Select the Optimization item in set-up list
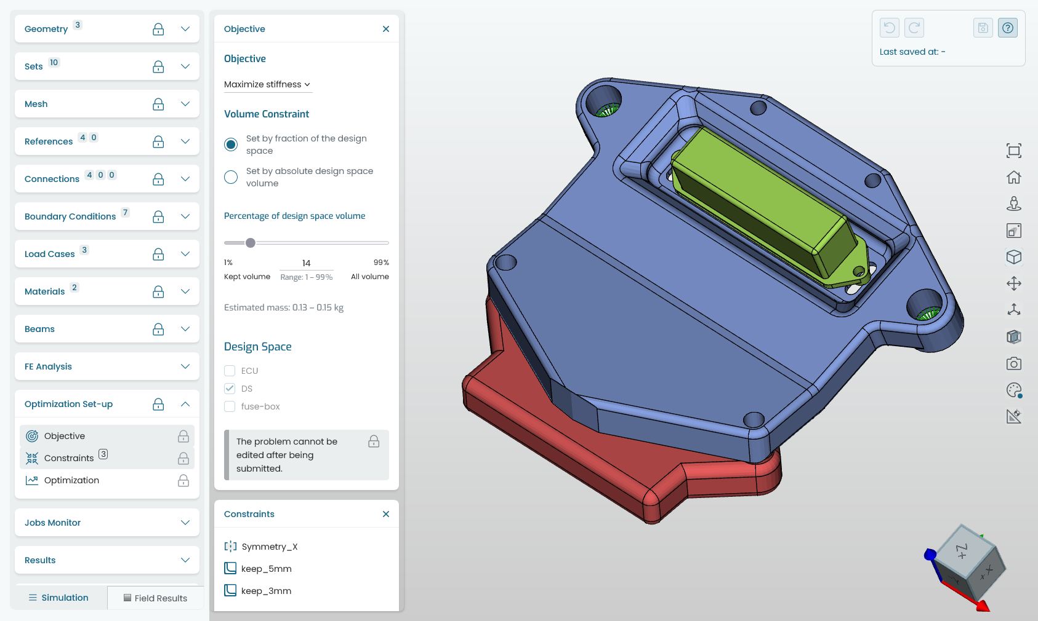Screen dimensions: 1038x621 [107, 480]
